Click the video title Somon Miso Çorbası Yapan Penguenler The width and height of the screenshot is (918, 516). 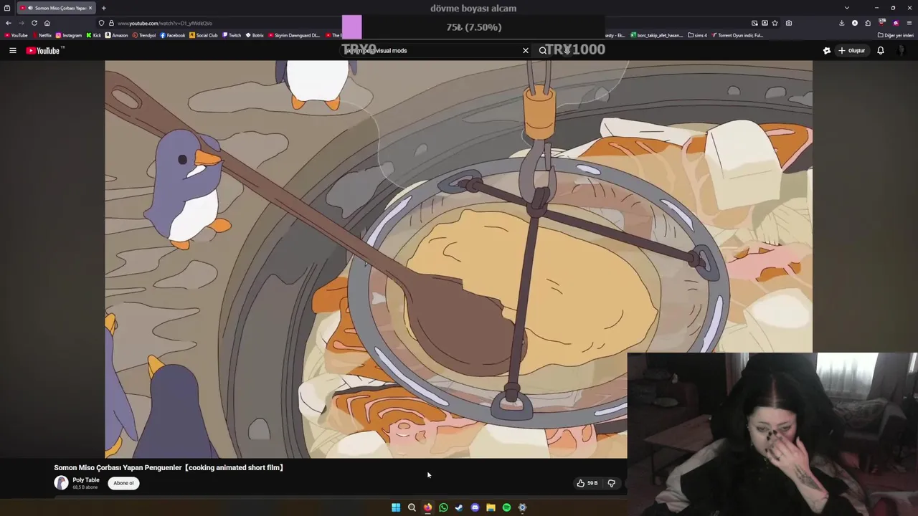169,467
